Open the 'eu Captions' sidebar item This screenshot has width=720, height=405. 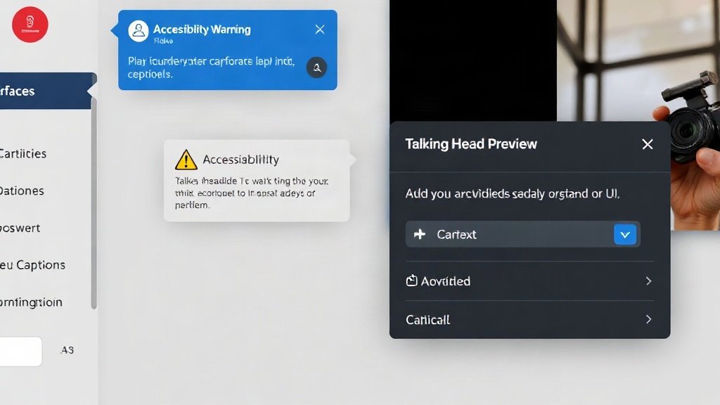coord(32,265)
